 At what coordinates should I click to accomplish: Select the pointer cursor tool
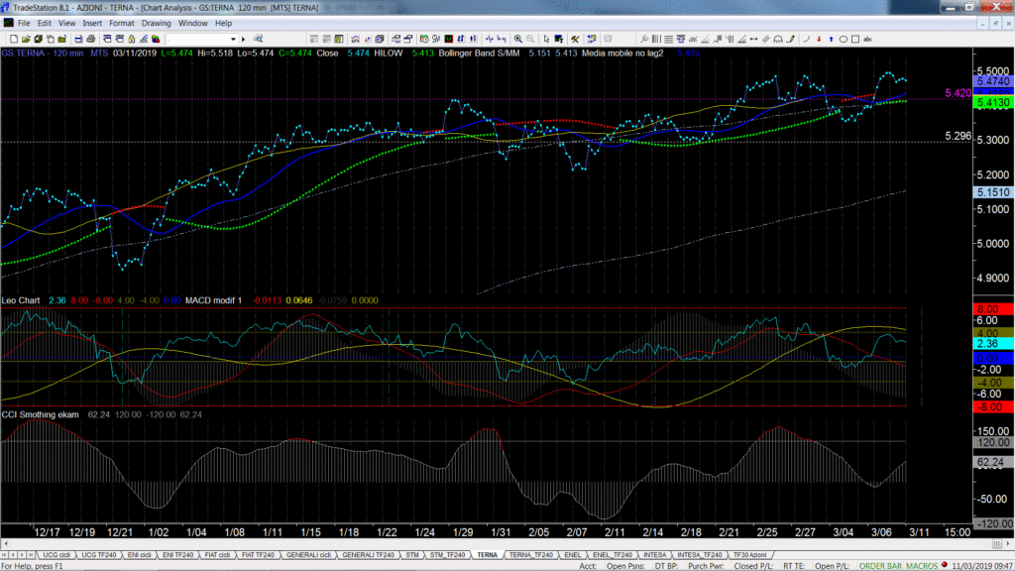point(547,40)
